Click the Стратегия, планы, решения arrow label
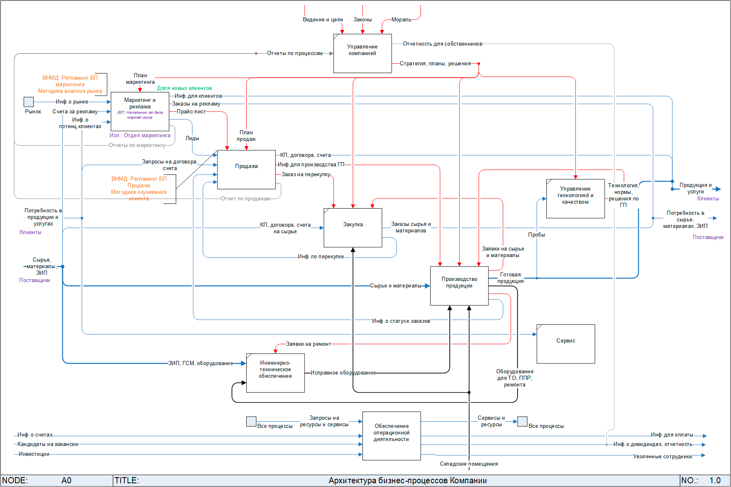The height and width of the screenshot is (487, 731). point(435,64)
